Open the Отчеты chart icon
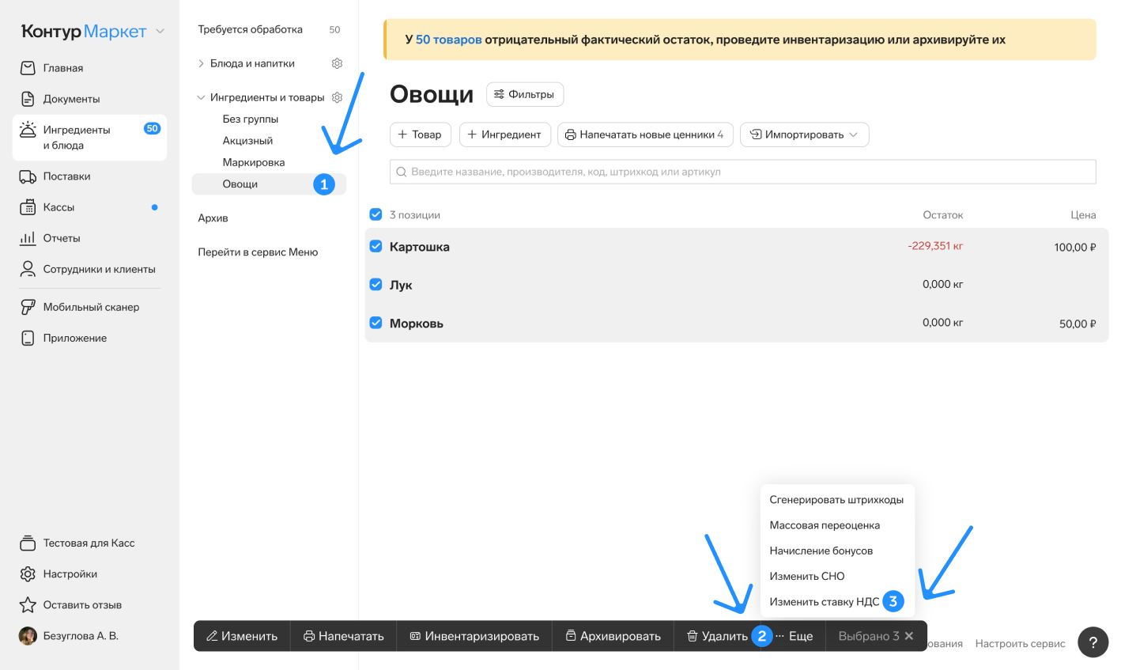The image size is (1121, 670). [x=28, y=238]
